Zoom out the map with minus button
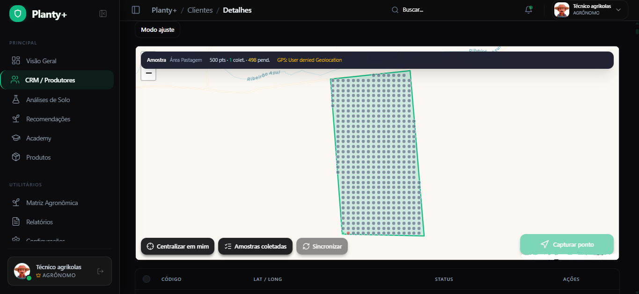The height and width of the screenshot is (294, 639). tap(148, 73)
